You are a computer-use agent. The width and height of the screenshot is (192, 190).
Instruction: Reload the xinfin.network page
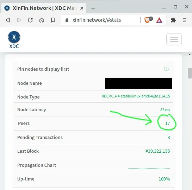tap(30, 20)
